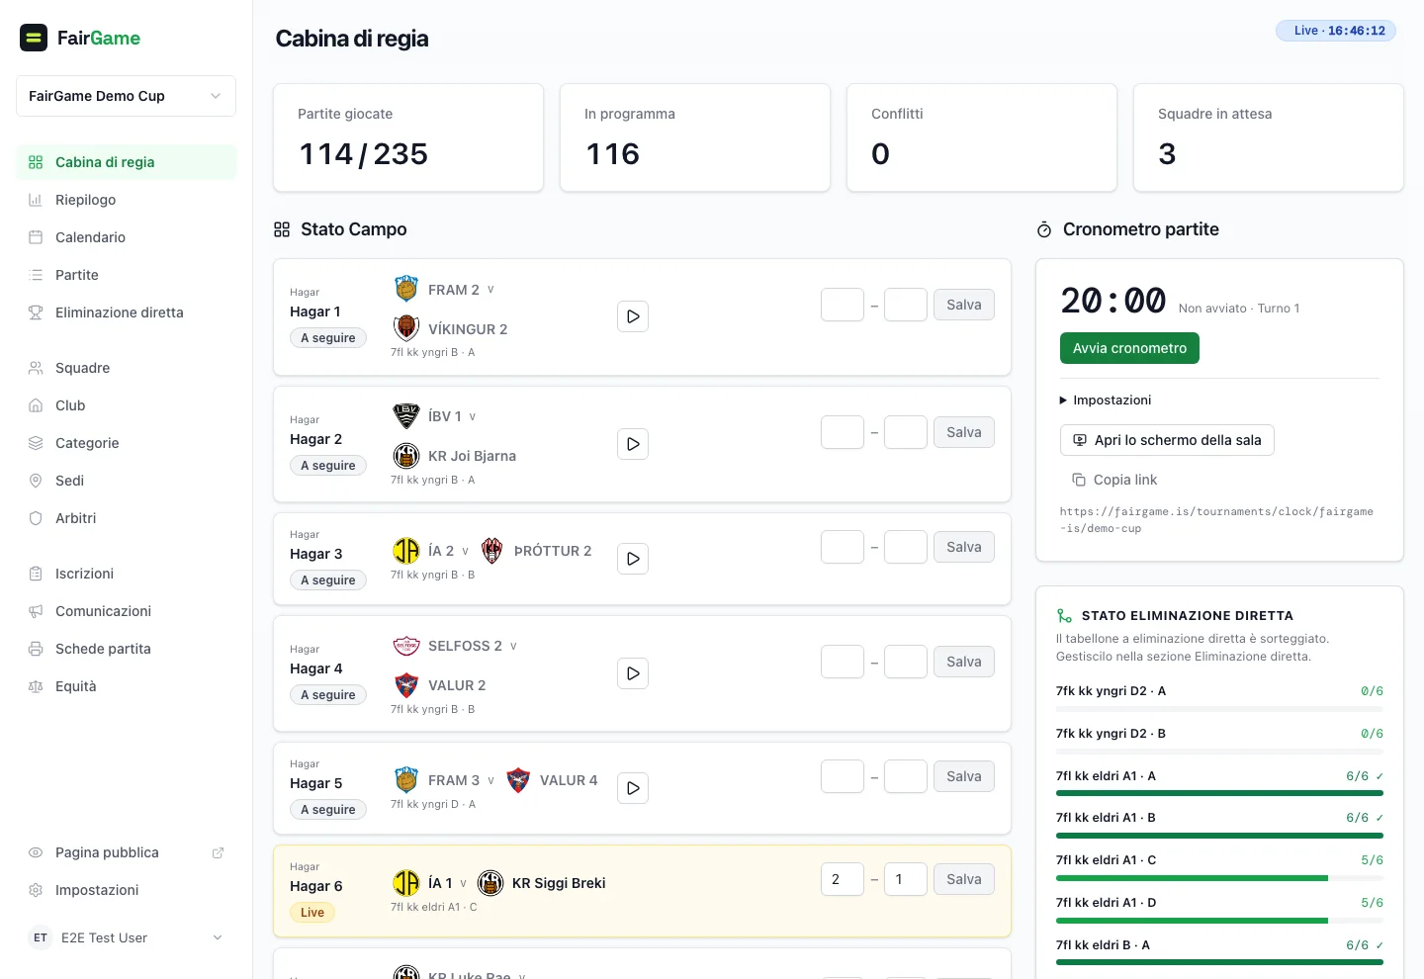Click the FairGame logo icon
The width and height of the screenshot is (1424, 979).
click(x=34, y=38)
